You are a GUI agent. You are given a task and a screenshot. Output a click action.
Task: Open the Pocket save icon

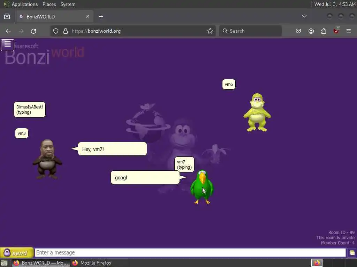click(x=298, y=31)
